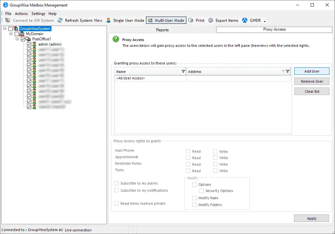Click the Export items gear icon
The width and height of the screenshot is (335, 234).
211,21
